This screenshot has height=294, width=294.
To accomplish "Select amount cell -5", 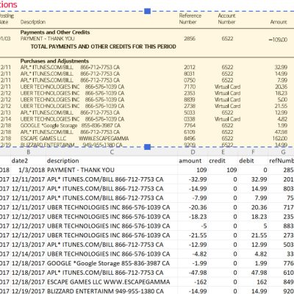I will tap(193, 226).
